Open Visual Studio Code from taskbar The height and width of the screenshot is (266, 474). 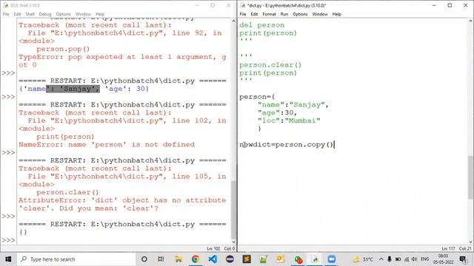[213, 259]
